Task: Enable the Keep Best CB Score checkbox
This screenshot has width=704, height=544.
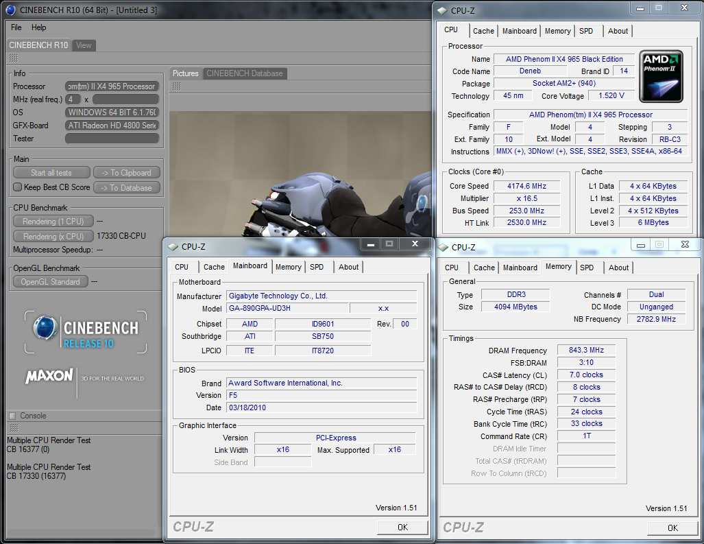Action: pos(18,187)
